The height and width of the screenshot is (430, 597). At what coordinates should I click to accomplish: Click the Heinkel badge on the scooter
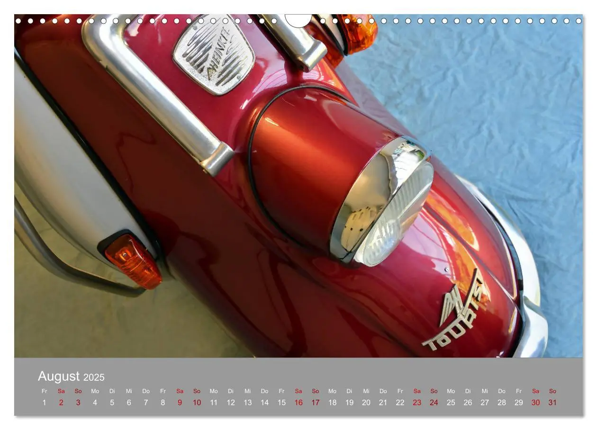coord(214,54)
